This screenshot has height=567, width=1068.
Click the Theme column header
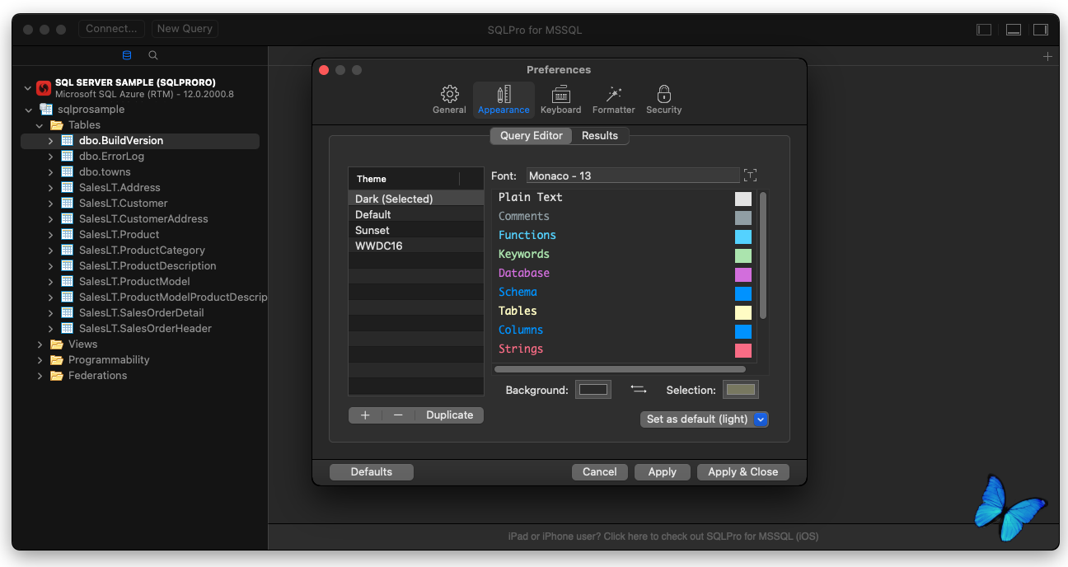[404, 179]
